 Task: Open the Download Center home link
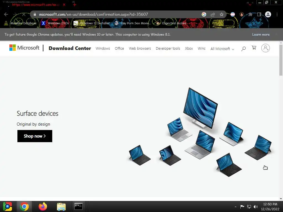[70, 48]
